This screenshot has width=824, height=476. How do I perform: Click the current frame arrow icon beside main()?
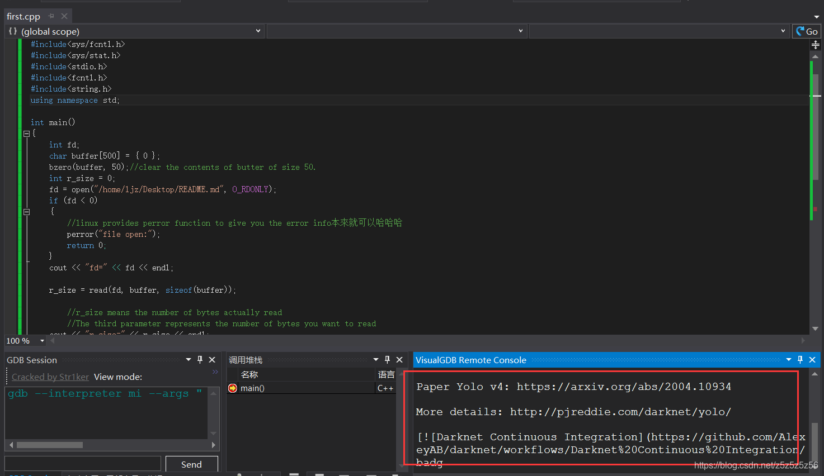233,388
